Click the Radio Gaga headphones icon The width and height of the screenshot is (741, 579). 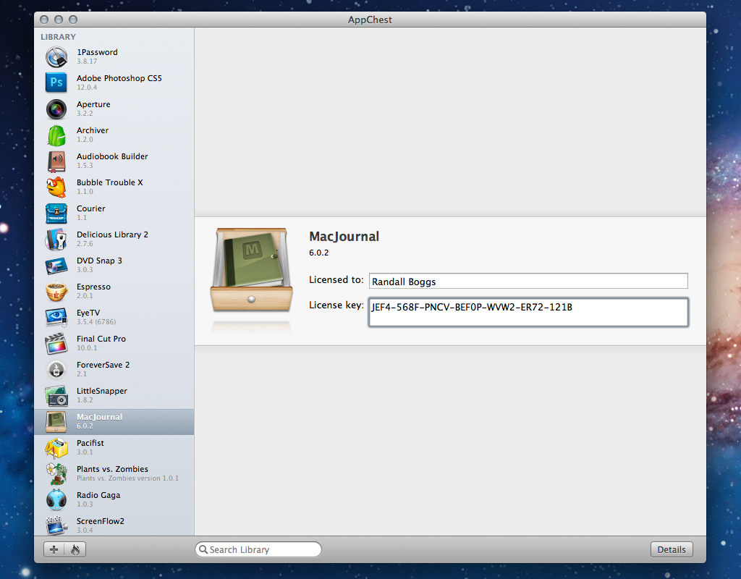pos(56,500)
